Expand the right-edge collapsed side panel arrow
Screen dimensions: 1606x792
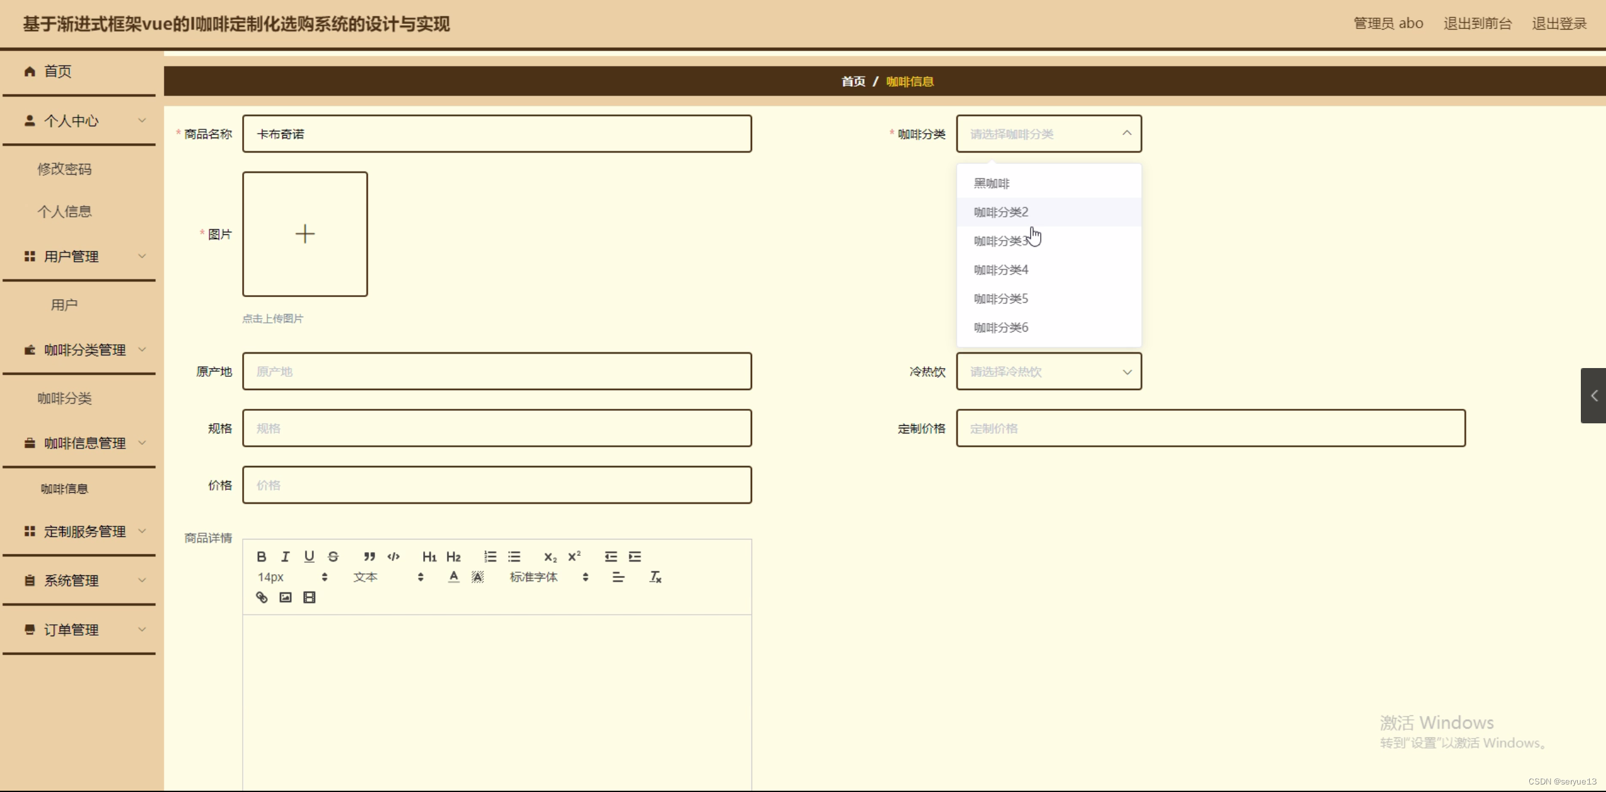[1593, 396]
